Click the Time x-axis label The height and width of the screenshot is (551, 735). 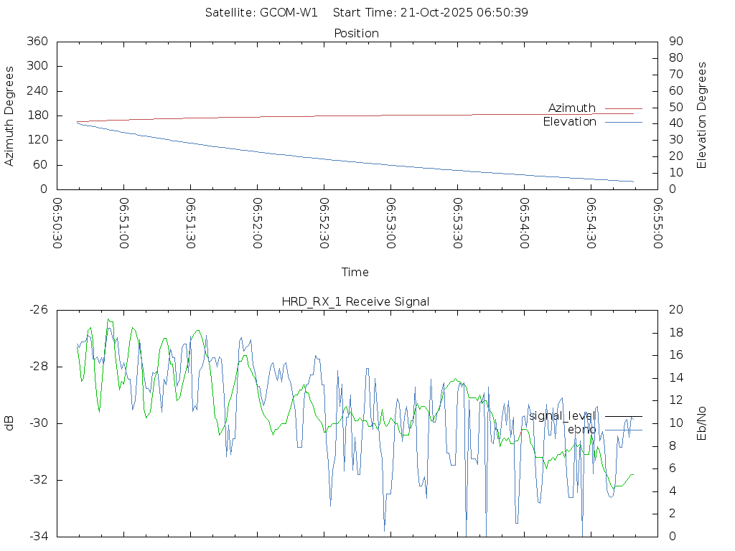[x=355, y=272]
